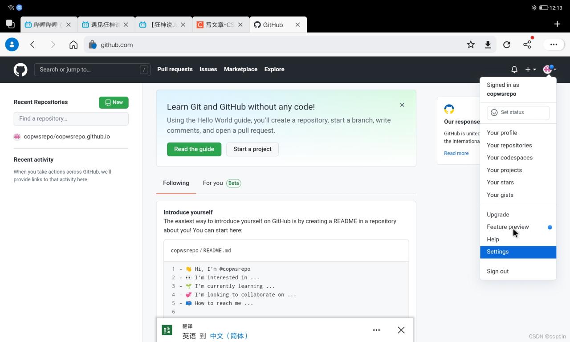The width and height of the screenshot is (570, 342).
Task: Close the 写文章-CS browser tab
Action: click(x=240, y=25)
